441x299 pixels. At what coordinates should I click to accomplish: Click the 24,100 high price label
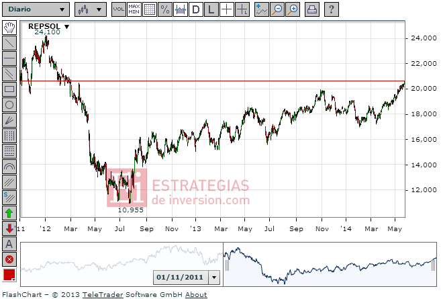(47, 32)
